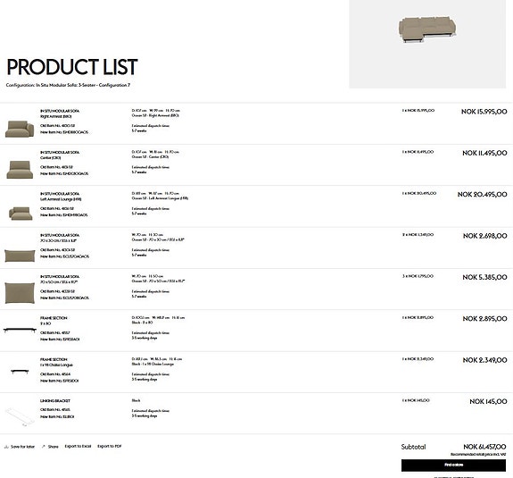Click the LINKING BRACKET product title
Image resolution: width=513 pixels, height=478 pixels.
[55, 400]
